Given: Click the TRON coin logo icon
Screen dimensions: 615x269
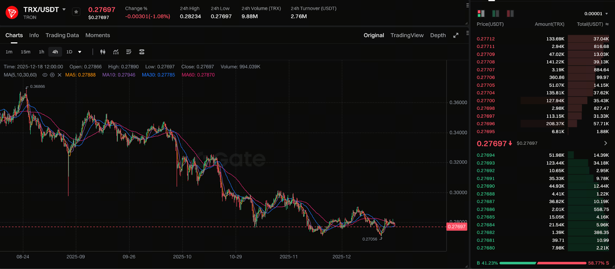Looking at the screenshot, I should coord(12,13).
